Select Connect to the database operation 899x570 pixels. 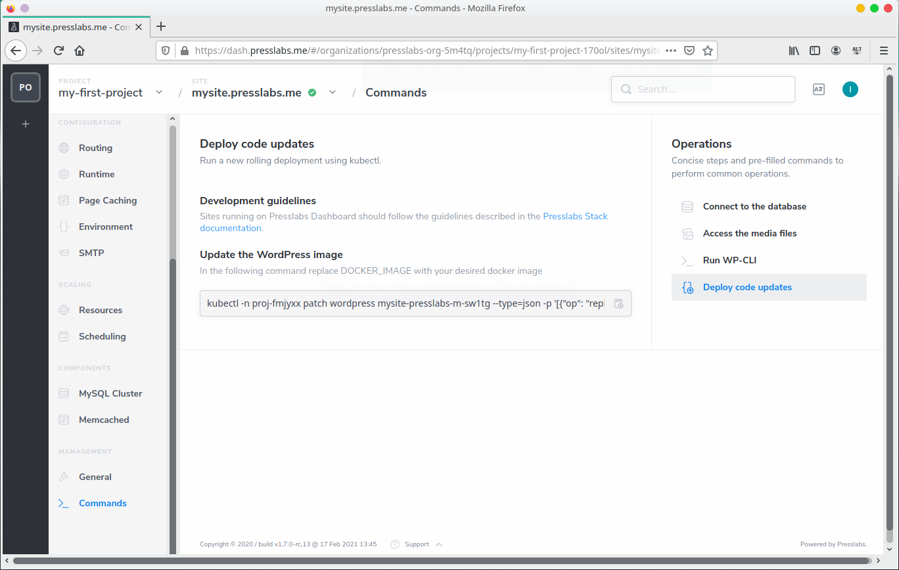(769, 206)
